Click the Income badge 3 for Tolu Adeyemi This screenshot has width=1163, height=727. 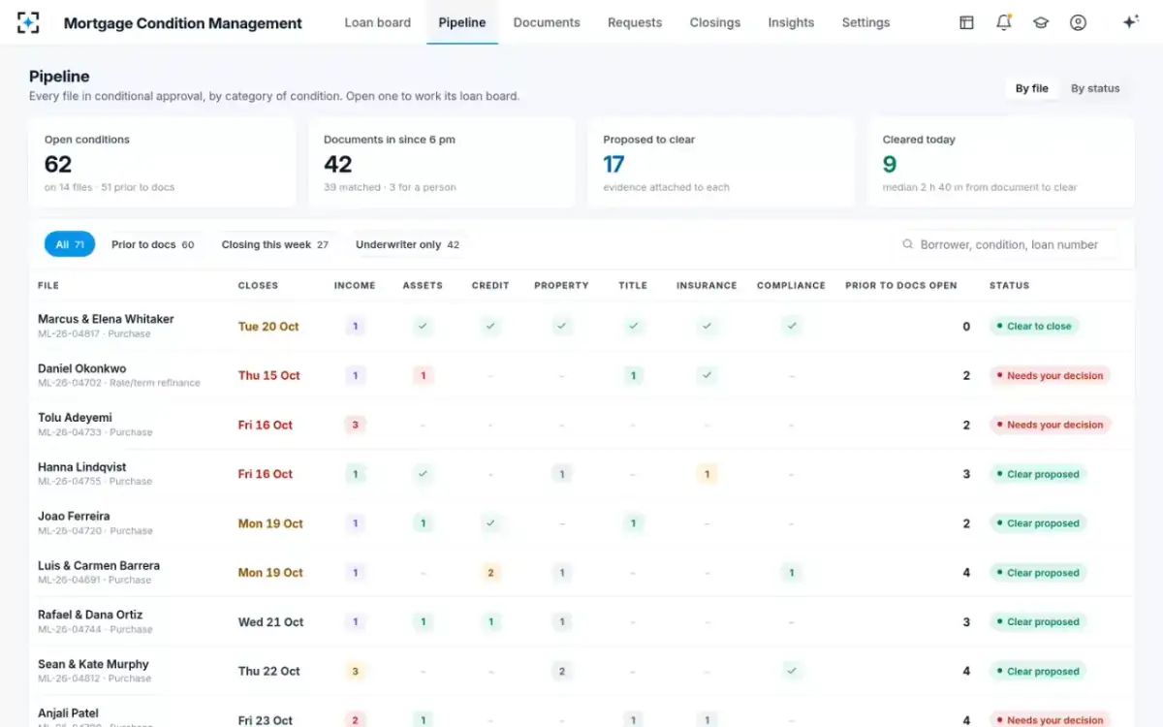point(355,425)
